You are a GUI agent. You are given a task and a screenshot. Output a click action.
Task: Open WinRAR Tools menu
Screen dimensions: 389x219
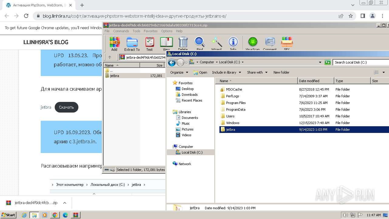[136, 31]
